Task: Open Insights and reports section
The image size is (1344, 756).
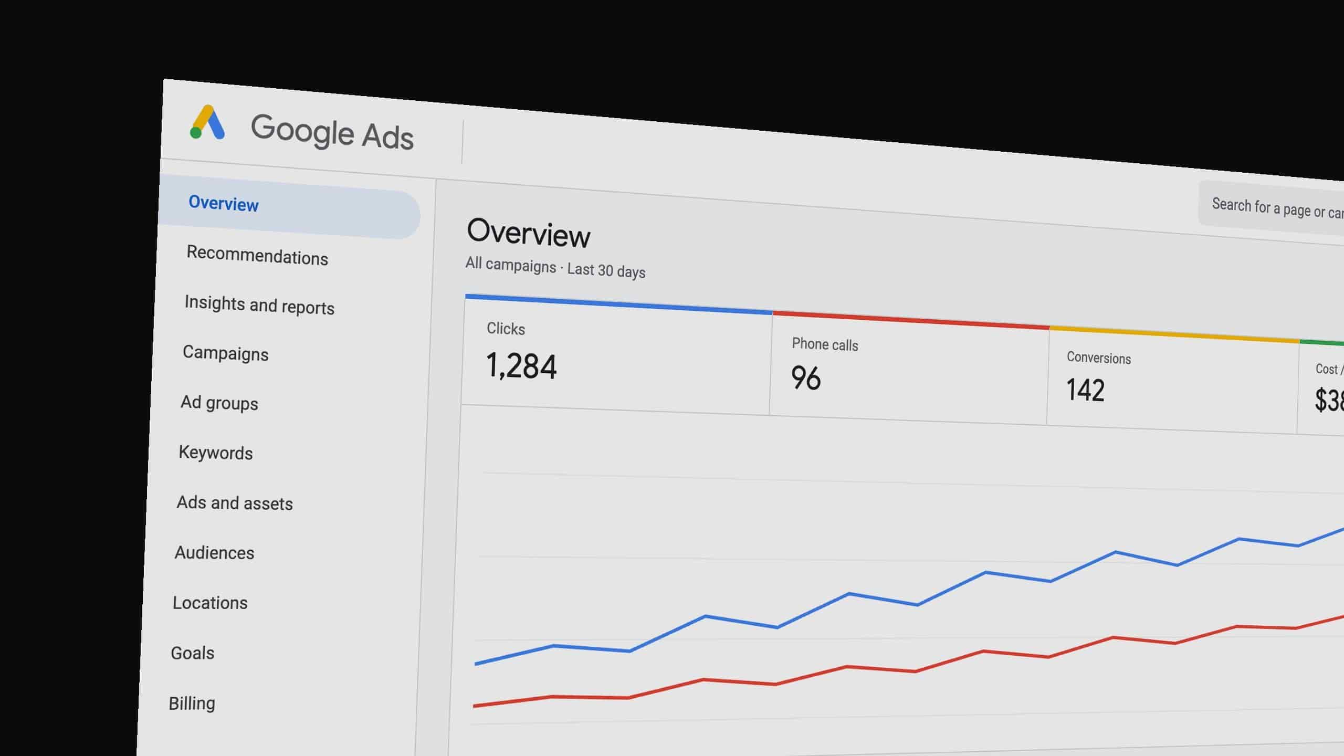Action: coord(259,305)
